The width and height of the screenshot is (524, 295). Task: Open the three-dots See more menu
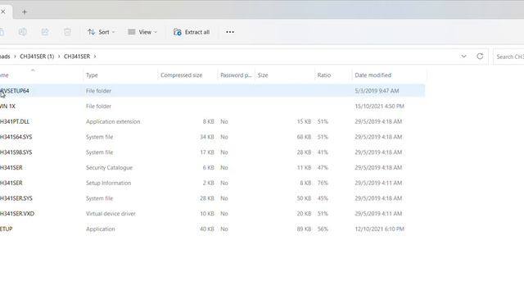[230, 32]
